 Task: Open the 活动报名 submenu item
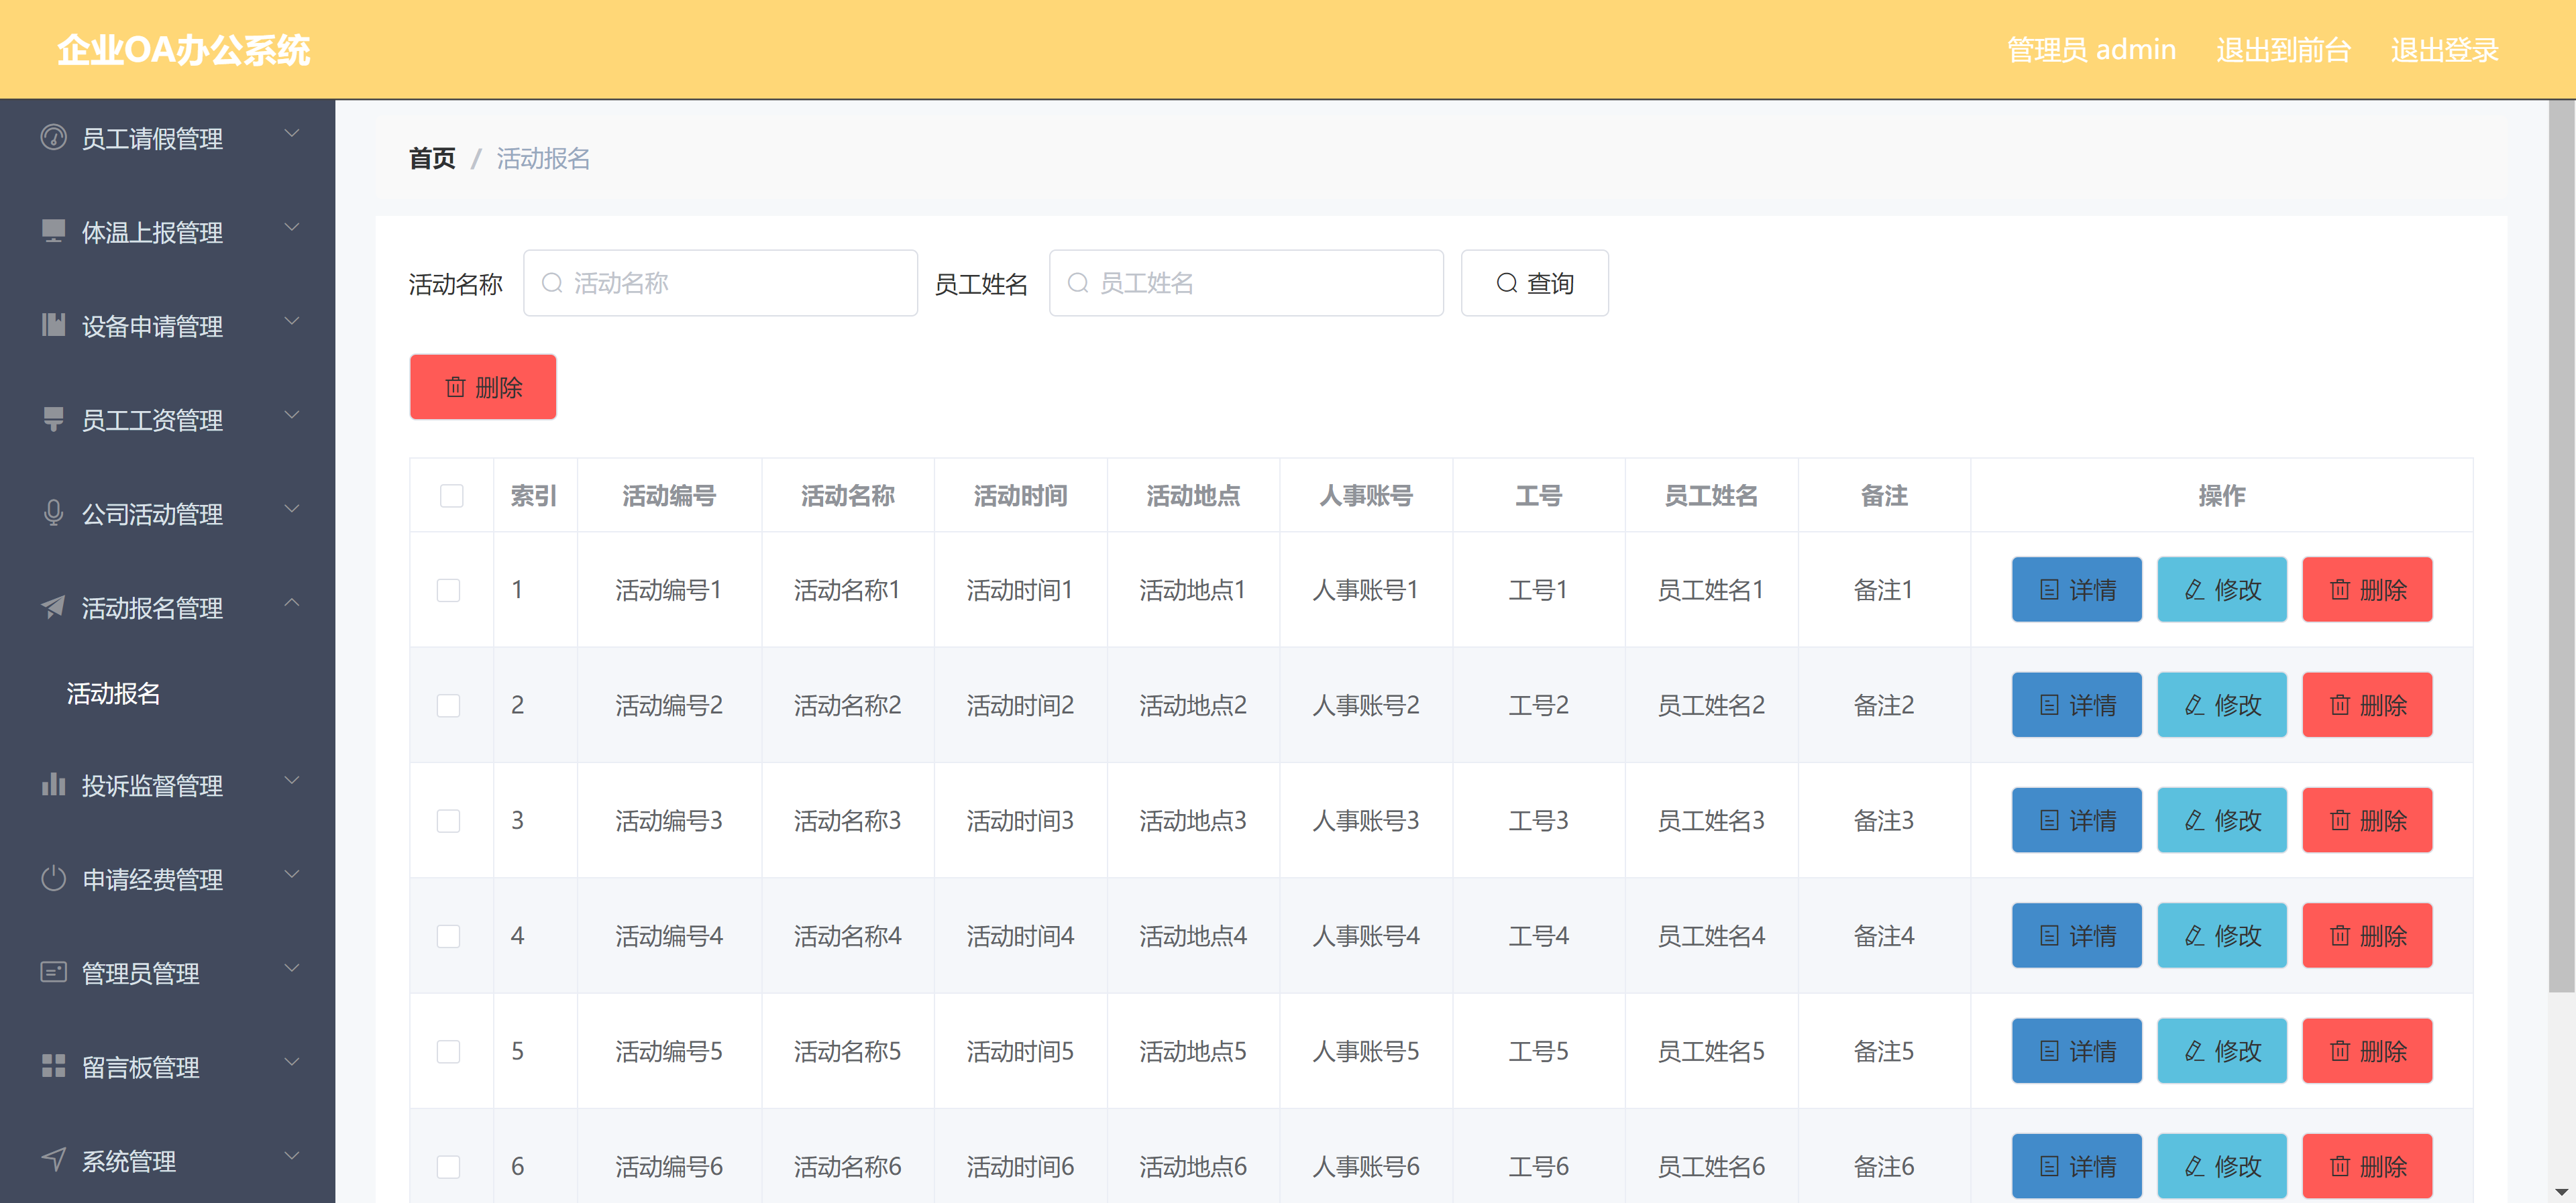pyautogui.click(x=113, y=693)
